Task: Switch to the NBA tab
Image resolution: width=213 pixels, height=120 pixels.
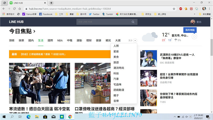Action: (60, 41)
